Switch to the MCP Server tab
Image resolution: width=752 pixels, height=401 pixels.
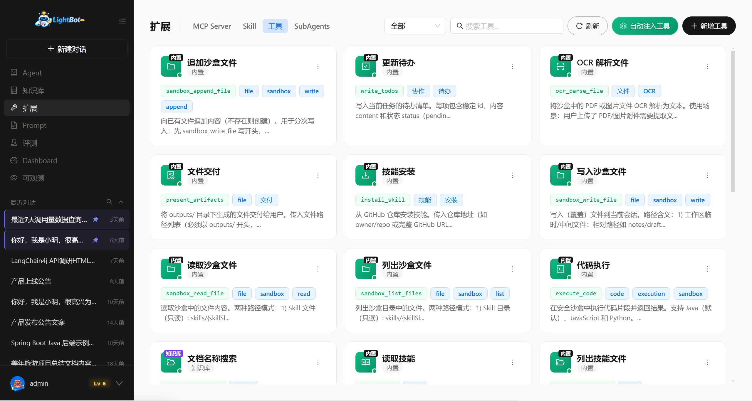click(x=212, y=26)
